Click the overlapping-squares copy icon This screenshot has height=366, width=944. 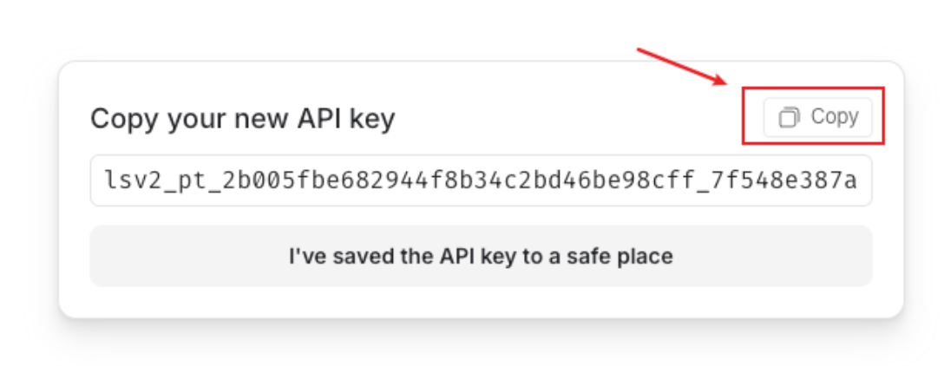[788, 117]
